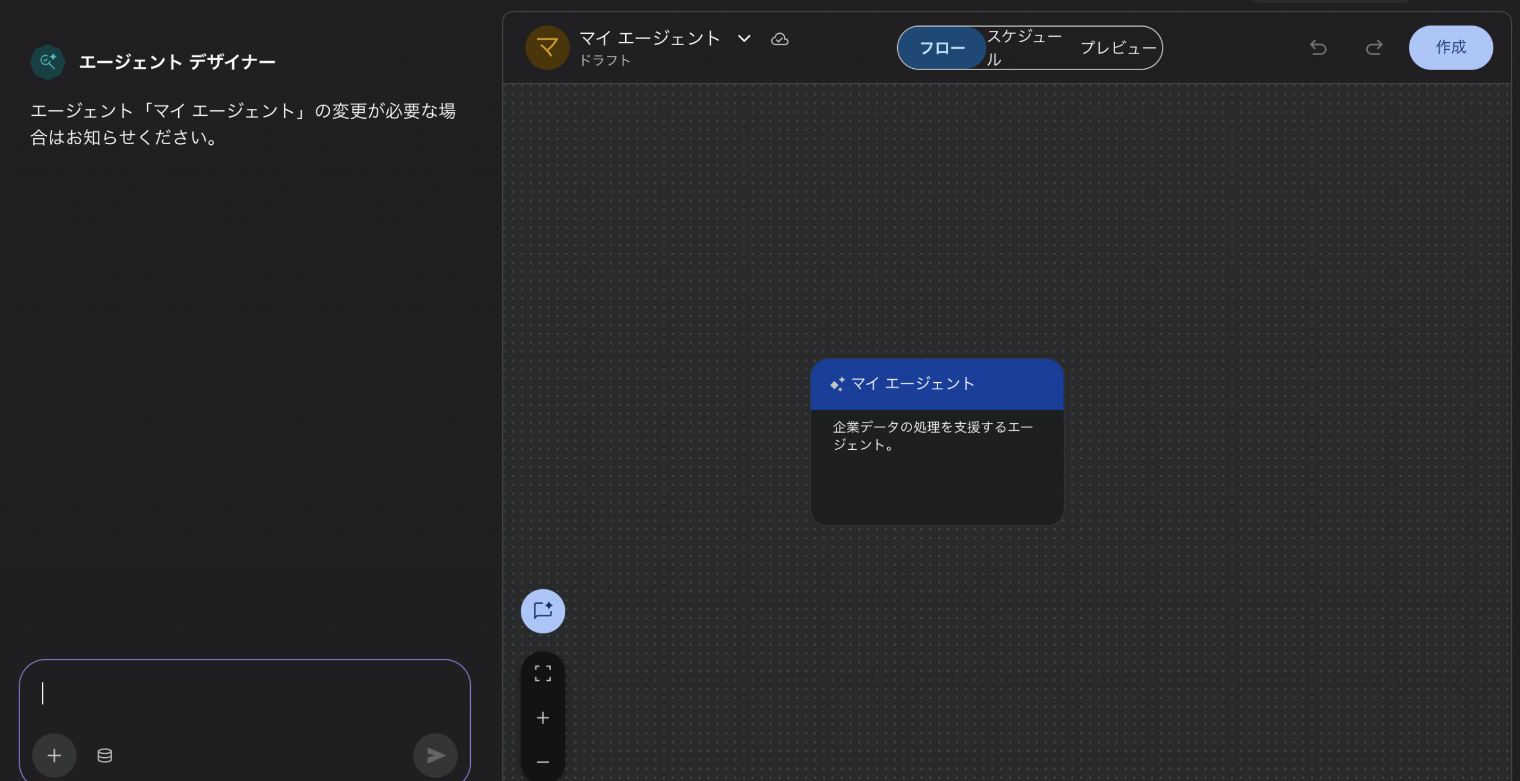Click the fit-to-screen canvas icon
1520x781 pixels.
click(x=543, y=673)
